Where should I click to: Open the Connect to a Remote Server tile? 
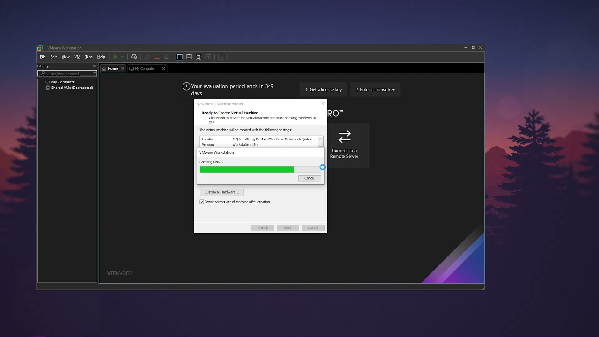[344, 146]
